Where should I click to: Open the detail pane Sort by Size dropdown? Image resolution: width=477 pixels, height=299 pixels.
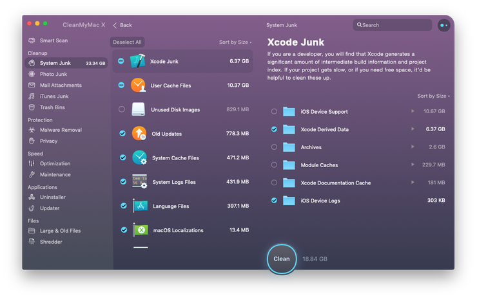434,96
